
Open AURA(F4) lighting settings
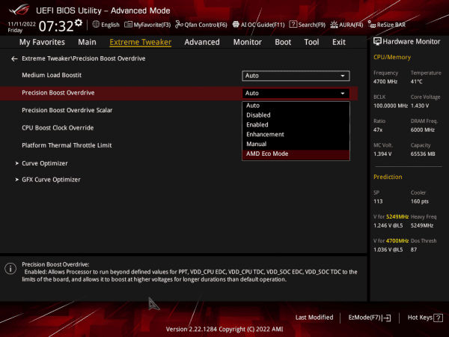[x=346, y=24]
